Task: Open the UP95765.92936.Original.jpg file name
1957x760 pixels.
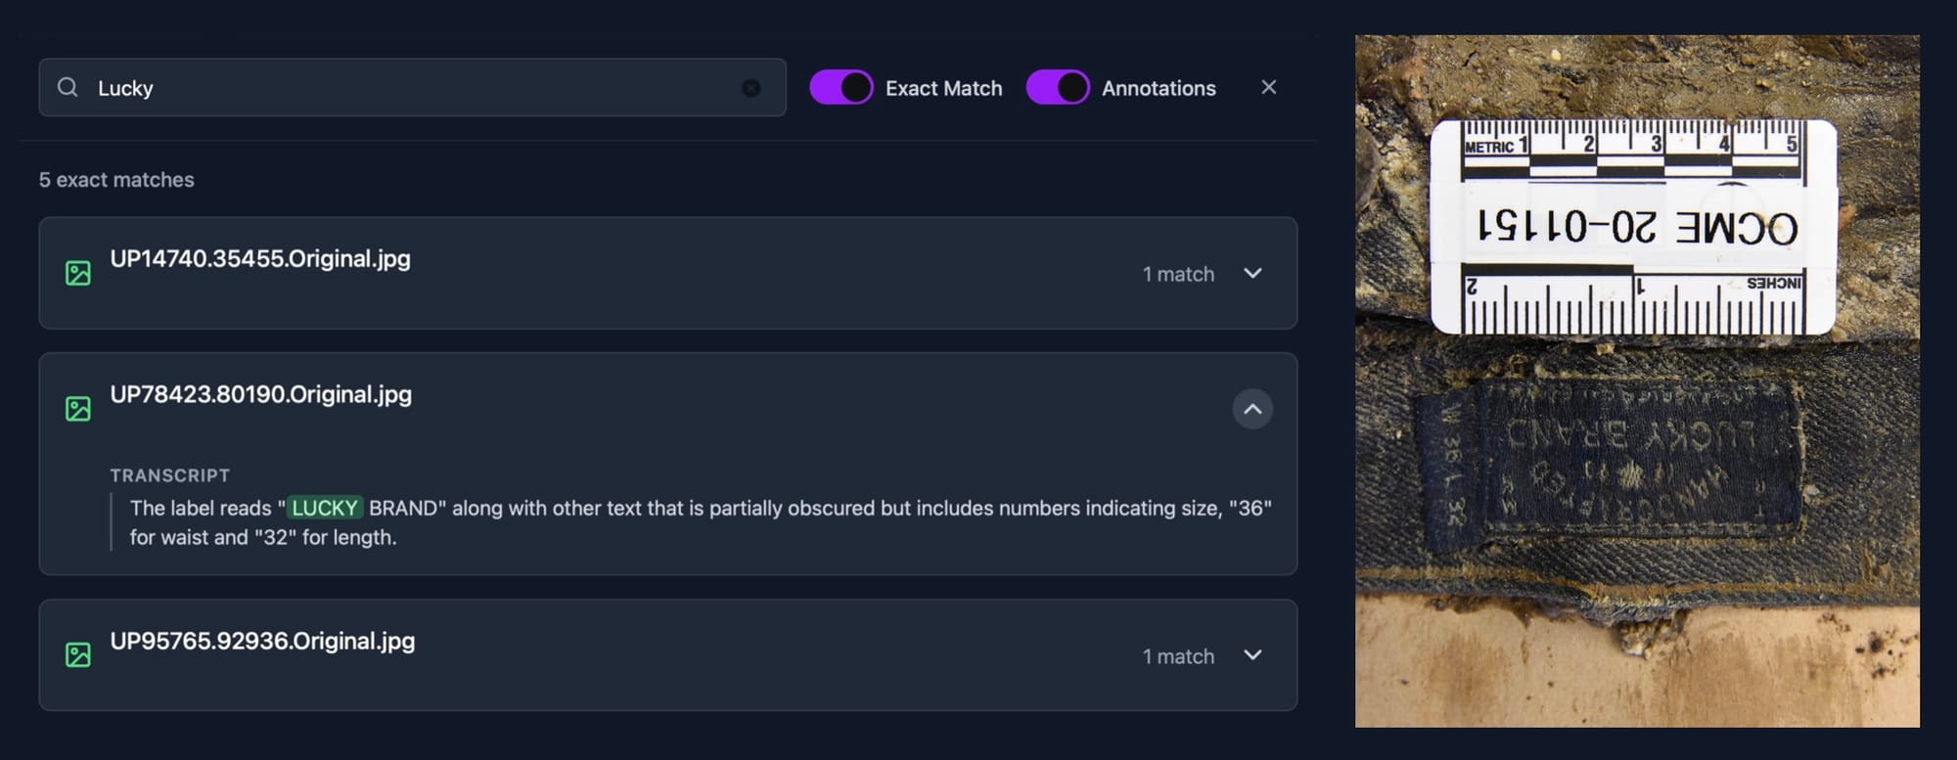Action: pyautogui.click(x=262, y=641)
